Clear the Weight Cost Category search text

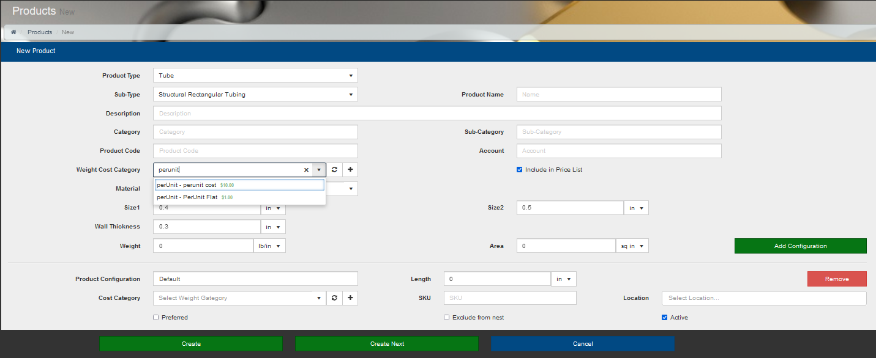pos(306,170)
